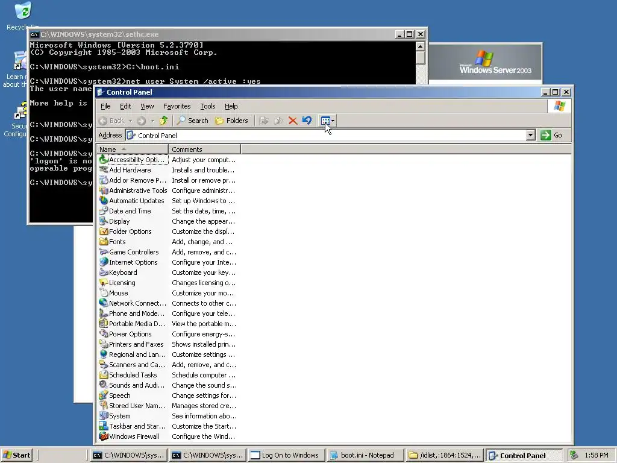Click the Folders toolbar button
Image resolution: width=617 pixels, height=463 pixels.
click(232, 121)
